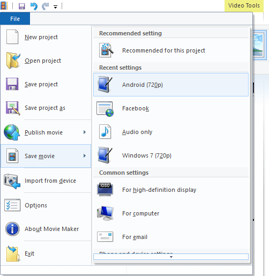269x276 pixels.
Task: Select Save project menu entry
Action: click(46, 84)
